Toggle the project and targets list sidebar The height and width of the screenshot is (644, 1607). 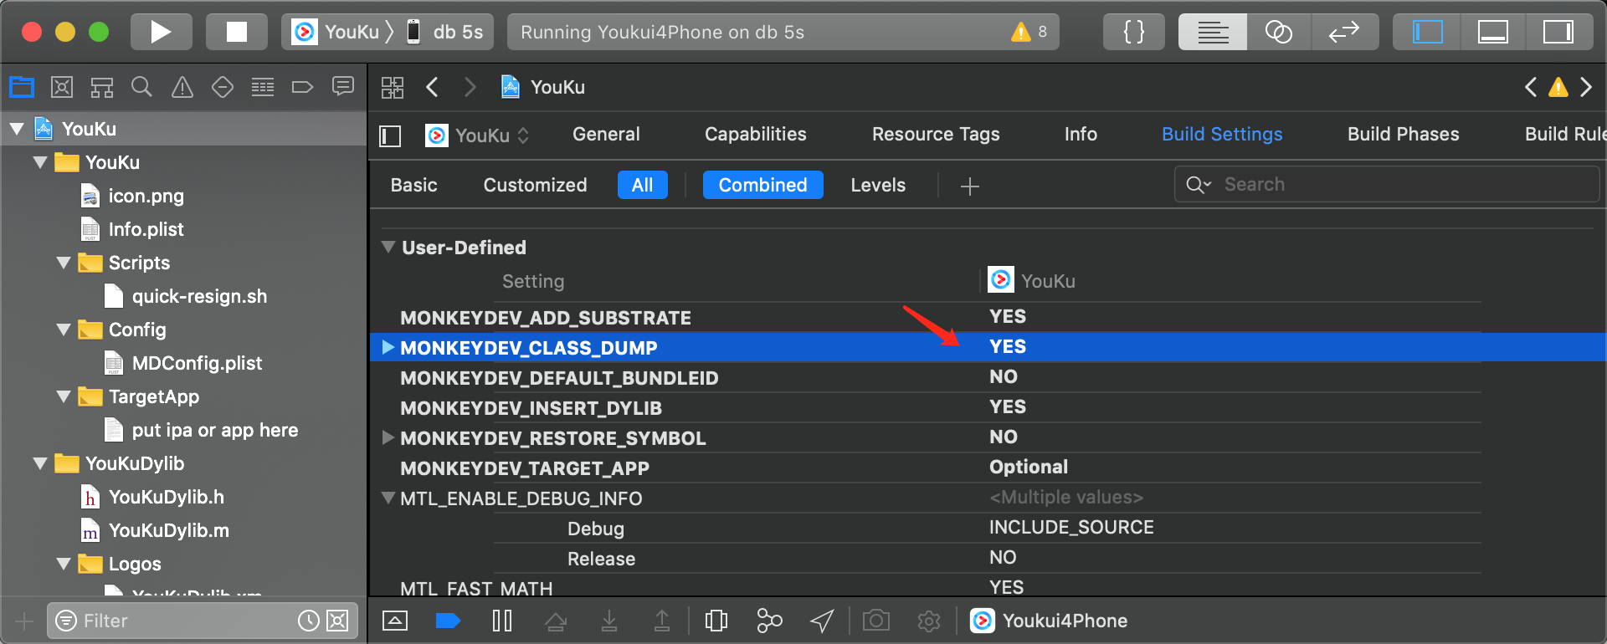391,135
